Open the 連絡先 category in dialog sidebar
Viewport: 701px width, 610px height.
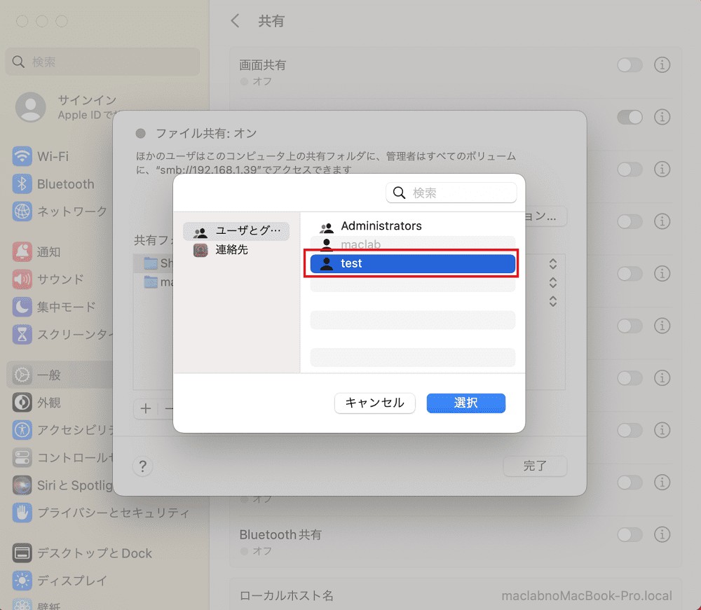[x=236, y=249]
